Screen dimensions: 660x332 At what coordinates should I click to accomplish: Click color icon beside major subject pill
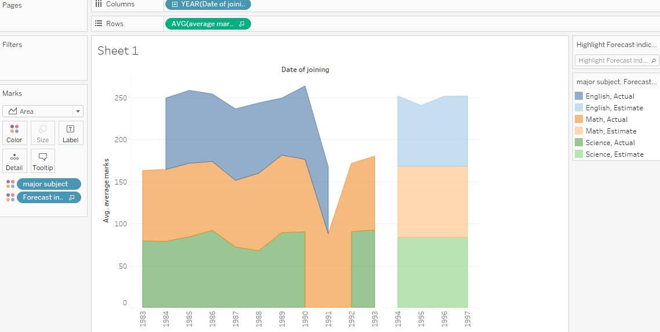click(x=10, y=184)
